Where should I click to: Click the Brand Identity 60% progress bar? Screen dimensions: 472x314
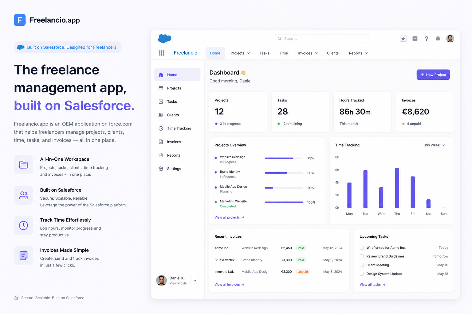[284, 173]
